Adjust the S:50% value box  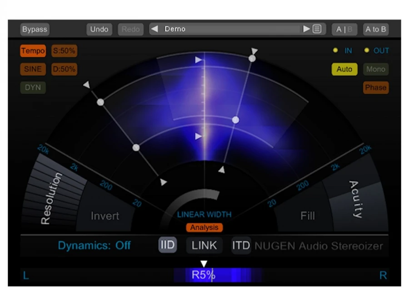point(64,50)
